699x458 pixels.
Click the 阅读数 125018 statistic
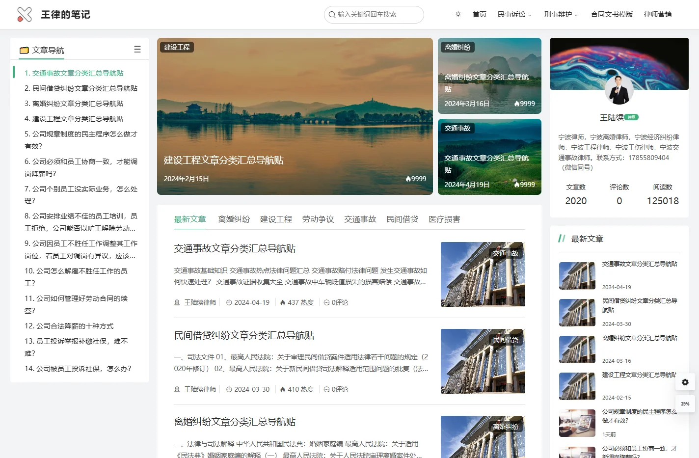663,194
